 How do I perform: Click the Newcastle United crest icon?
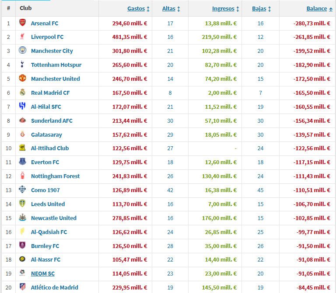click(22, 217)
